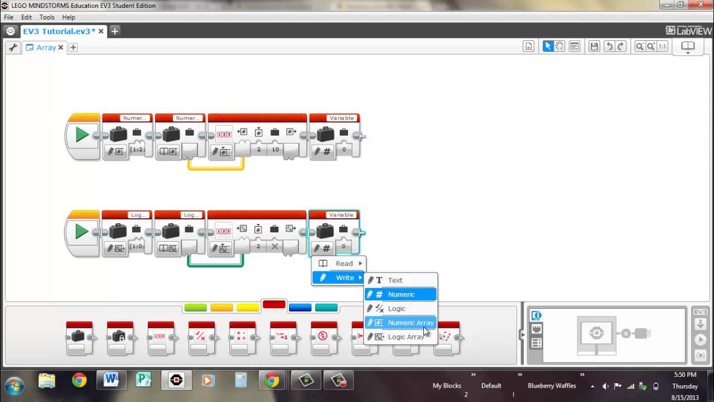Insert a comment with comment tool

pyautogui.click(x=574, y=46)
